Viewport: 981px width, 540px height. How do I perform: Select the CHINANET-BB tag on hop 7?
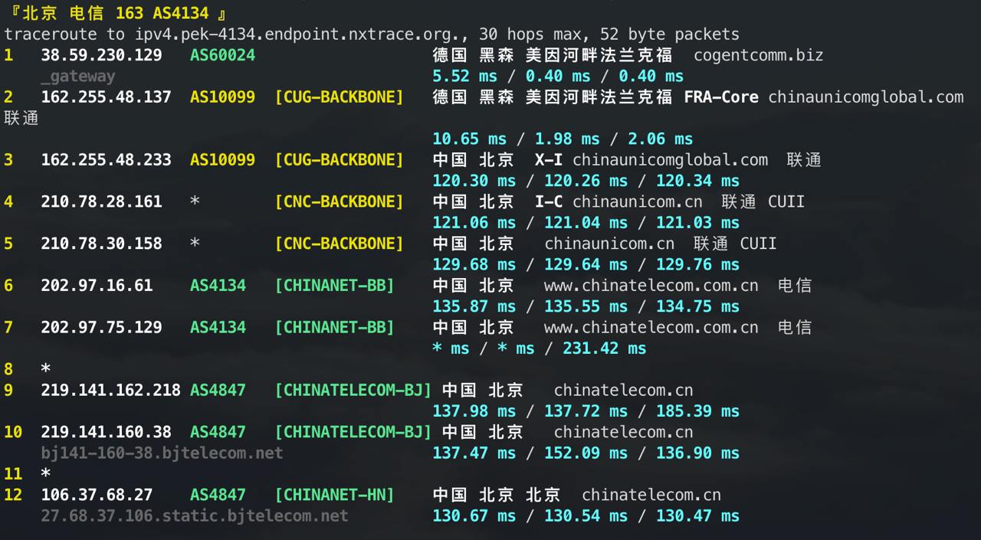(x=334, y=327)
